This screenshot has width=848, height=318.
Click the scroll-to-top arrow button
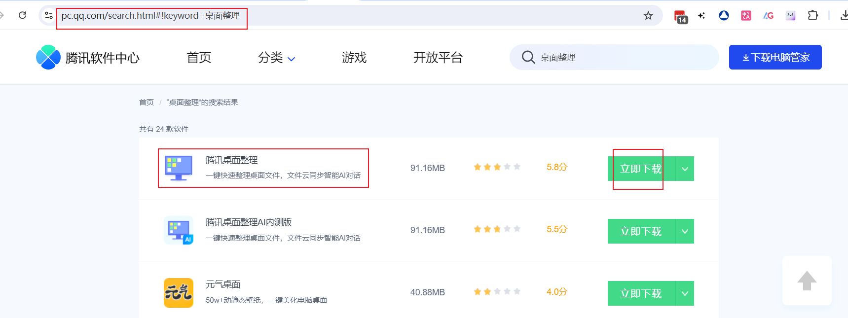[807, 281]
